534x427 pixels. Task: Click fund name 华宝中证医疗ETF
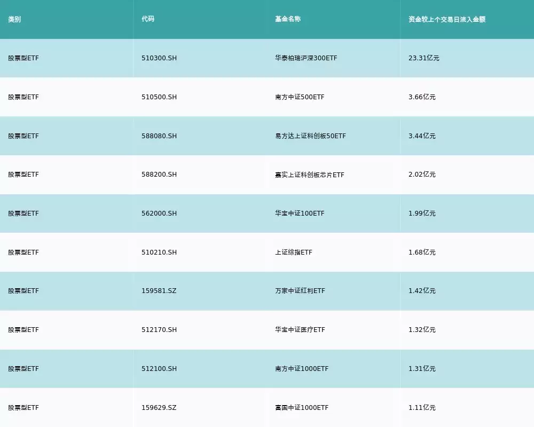point(300,330)
